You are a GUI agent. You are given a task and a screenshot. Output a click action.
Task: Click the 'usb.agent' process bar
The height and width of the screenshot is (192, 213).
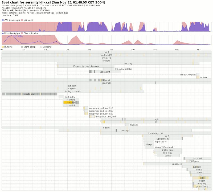click(x=105, y=72)
